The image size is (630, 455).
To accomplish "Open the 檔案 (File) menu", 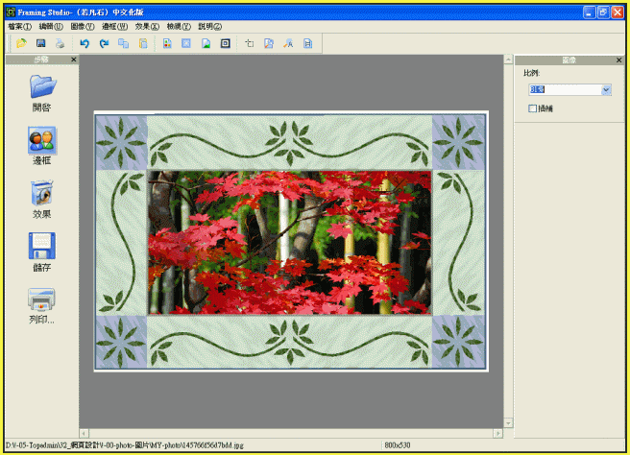I will tap(19, 26).
